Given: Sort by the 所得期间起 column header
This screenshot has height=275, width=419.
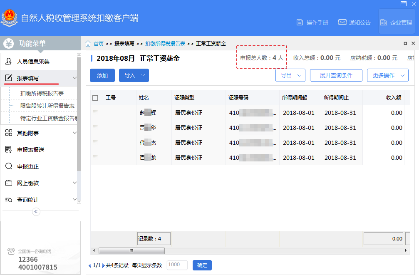Looking at the screenshot, I should (x=300, y=98).
